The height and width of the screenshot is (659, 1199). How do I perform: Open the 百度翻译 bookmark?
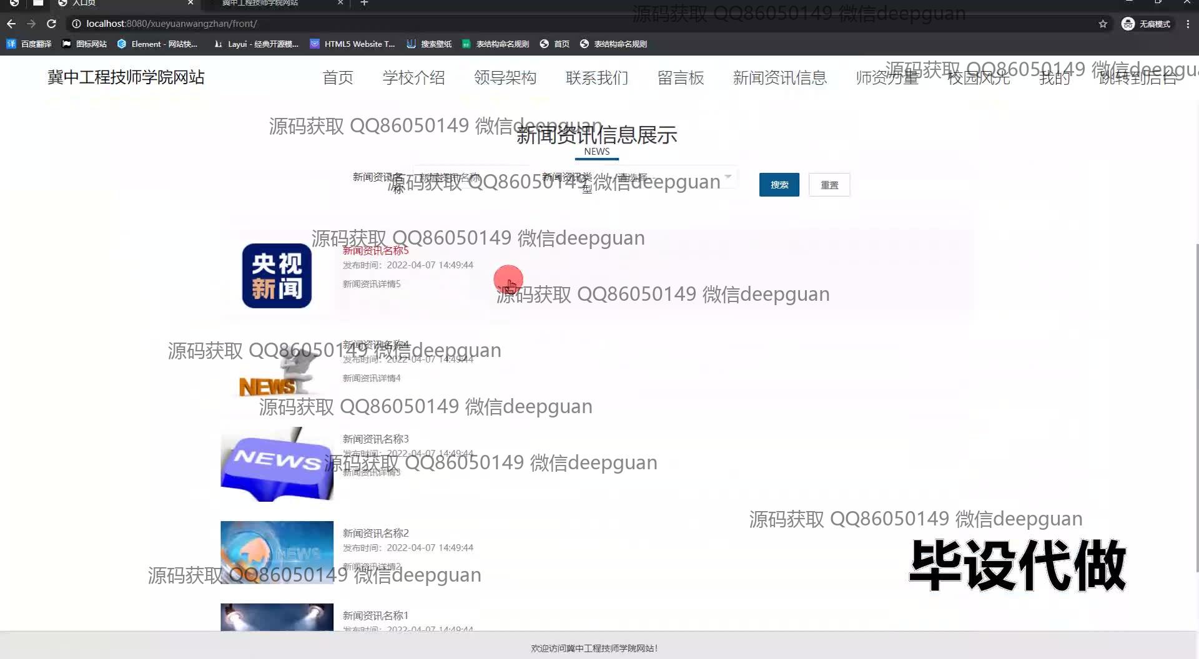click(x=29, y=44)
